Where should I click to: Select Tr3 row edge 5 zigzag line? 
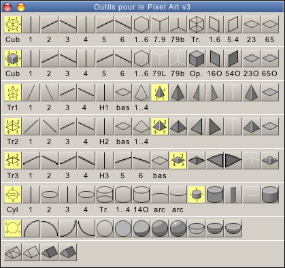coord(123,161)
